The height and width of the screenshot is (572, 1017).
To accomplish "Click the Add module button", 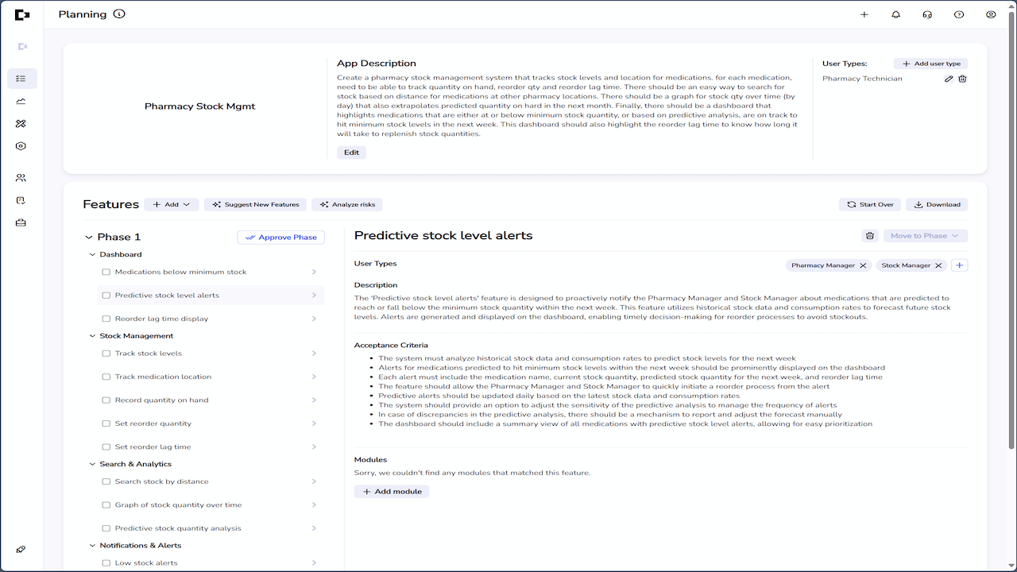I will (x=392, y=492).
